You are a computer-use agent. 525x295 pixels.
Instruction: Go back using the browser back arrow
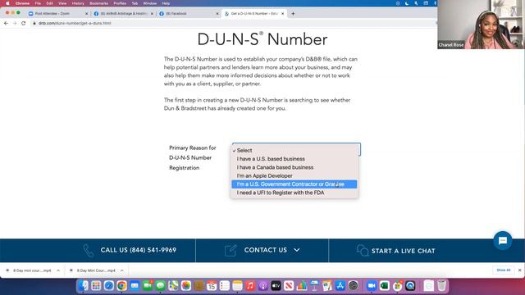tap(6, 24)
